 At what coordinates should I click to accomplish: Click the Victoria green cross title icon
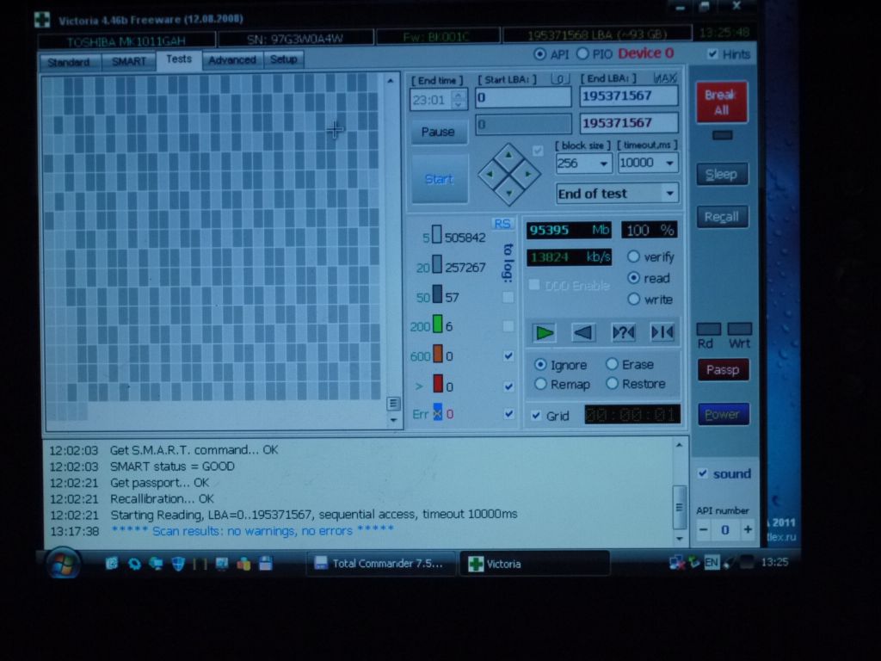tap(41, 20)
